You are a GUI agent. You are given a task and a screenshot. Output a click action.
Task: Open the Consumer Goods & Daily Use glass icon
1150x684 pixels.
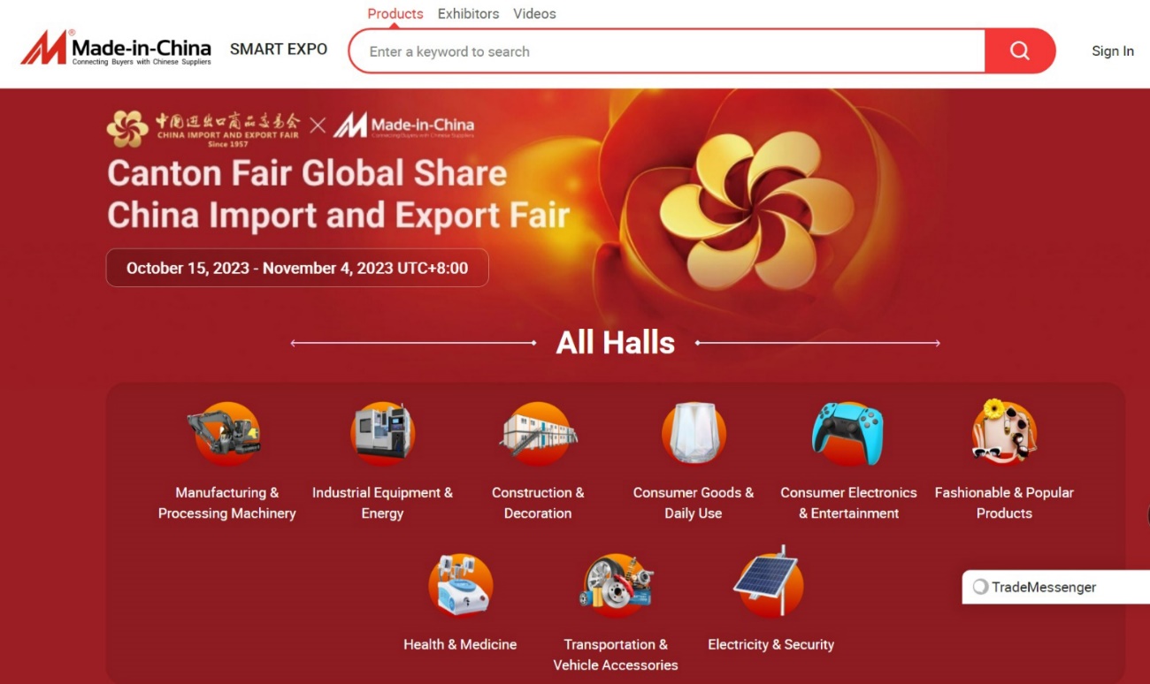[694, 433]
